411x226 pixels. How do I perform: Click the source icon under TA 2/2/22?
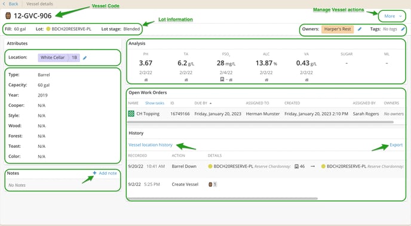pyautogui.click(x=186, y=80)
